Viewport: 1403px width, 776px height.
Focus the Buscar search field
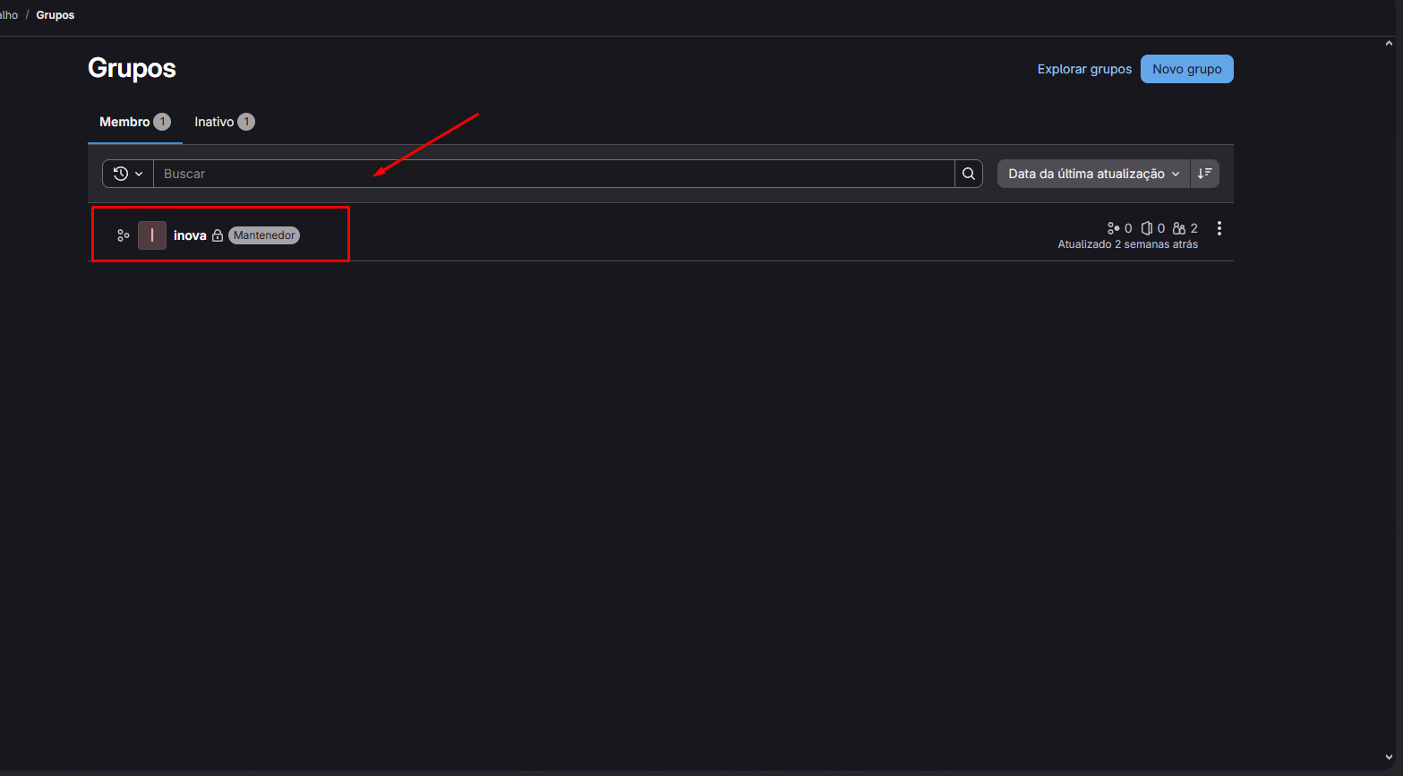[554, 174]
